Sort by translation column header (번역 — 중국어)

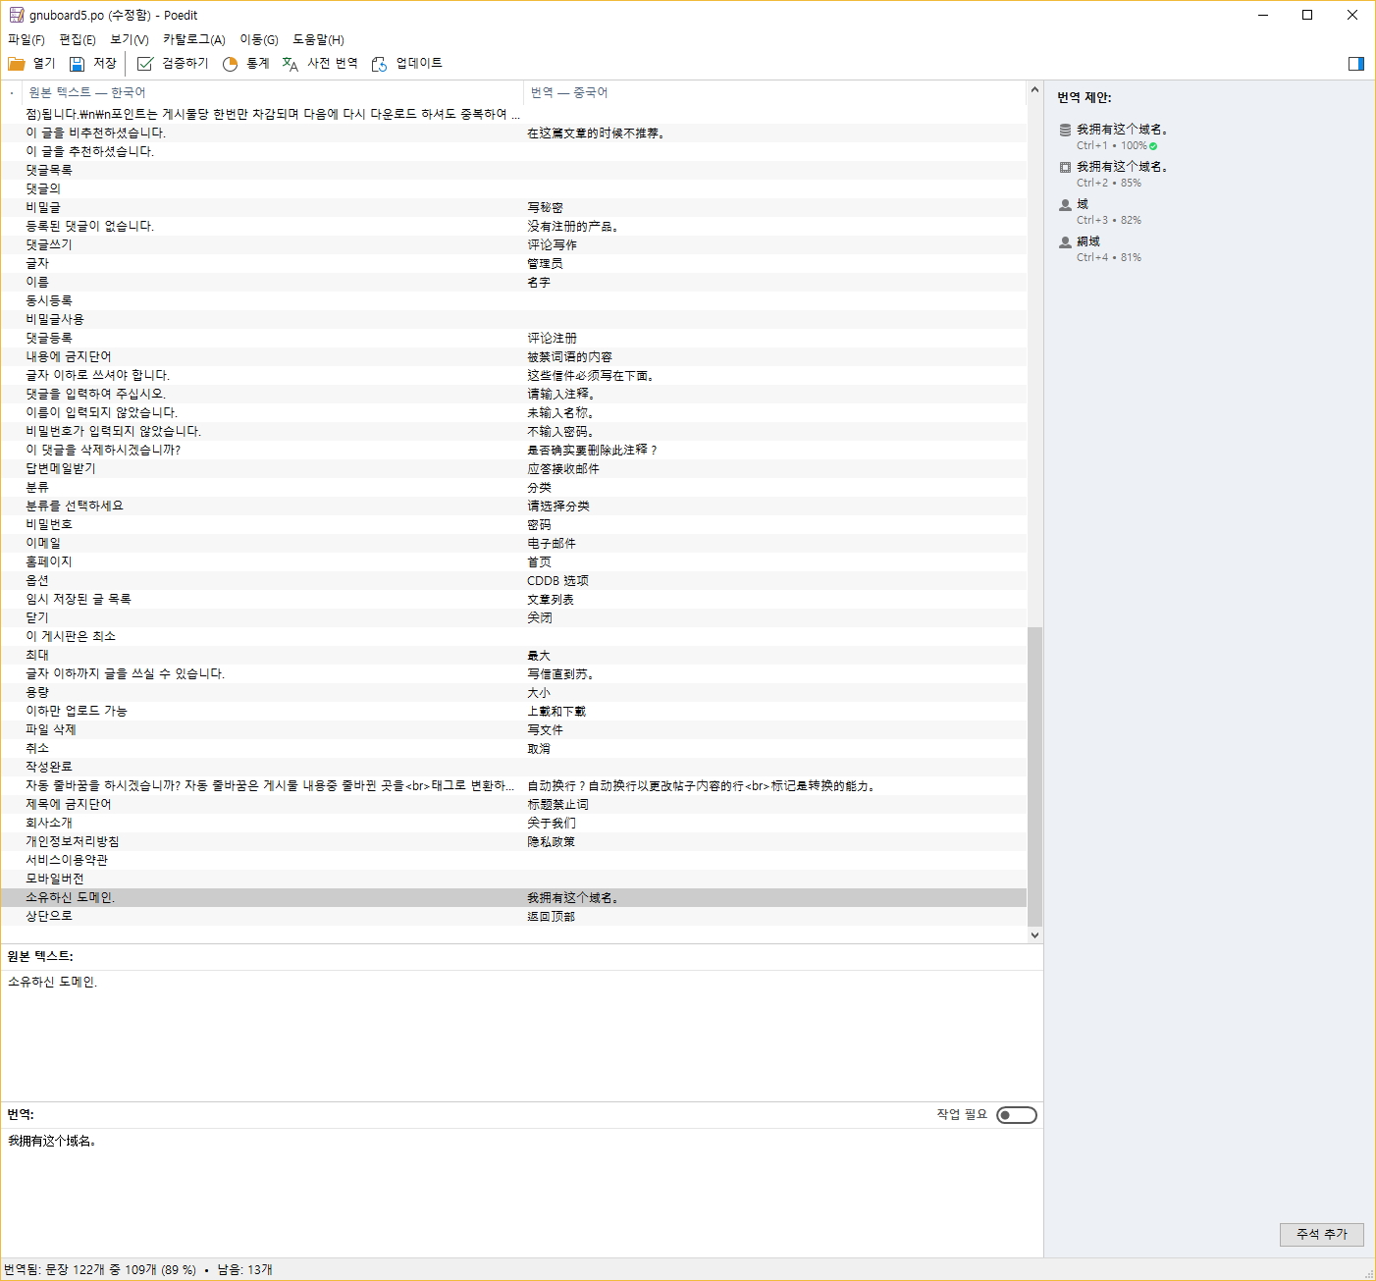click(569, 92)
